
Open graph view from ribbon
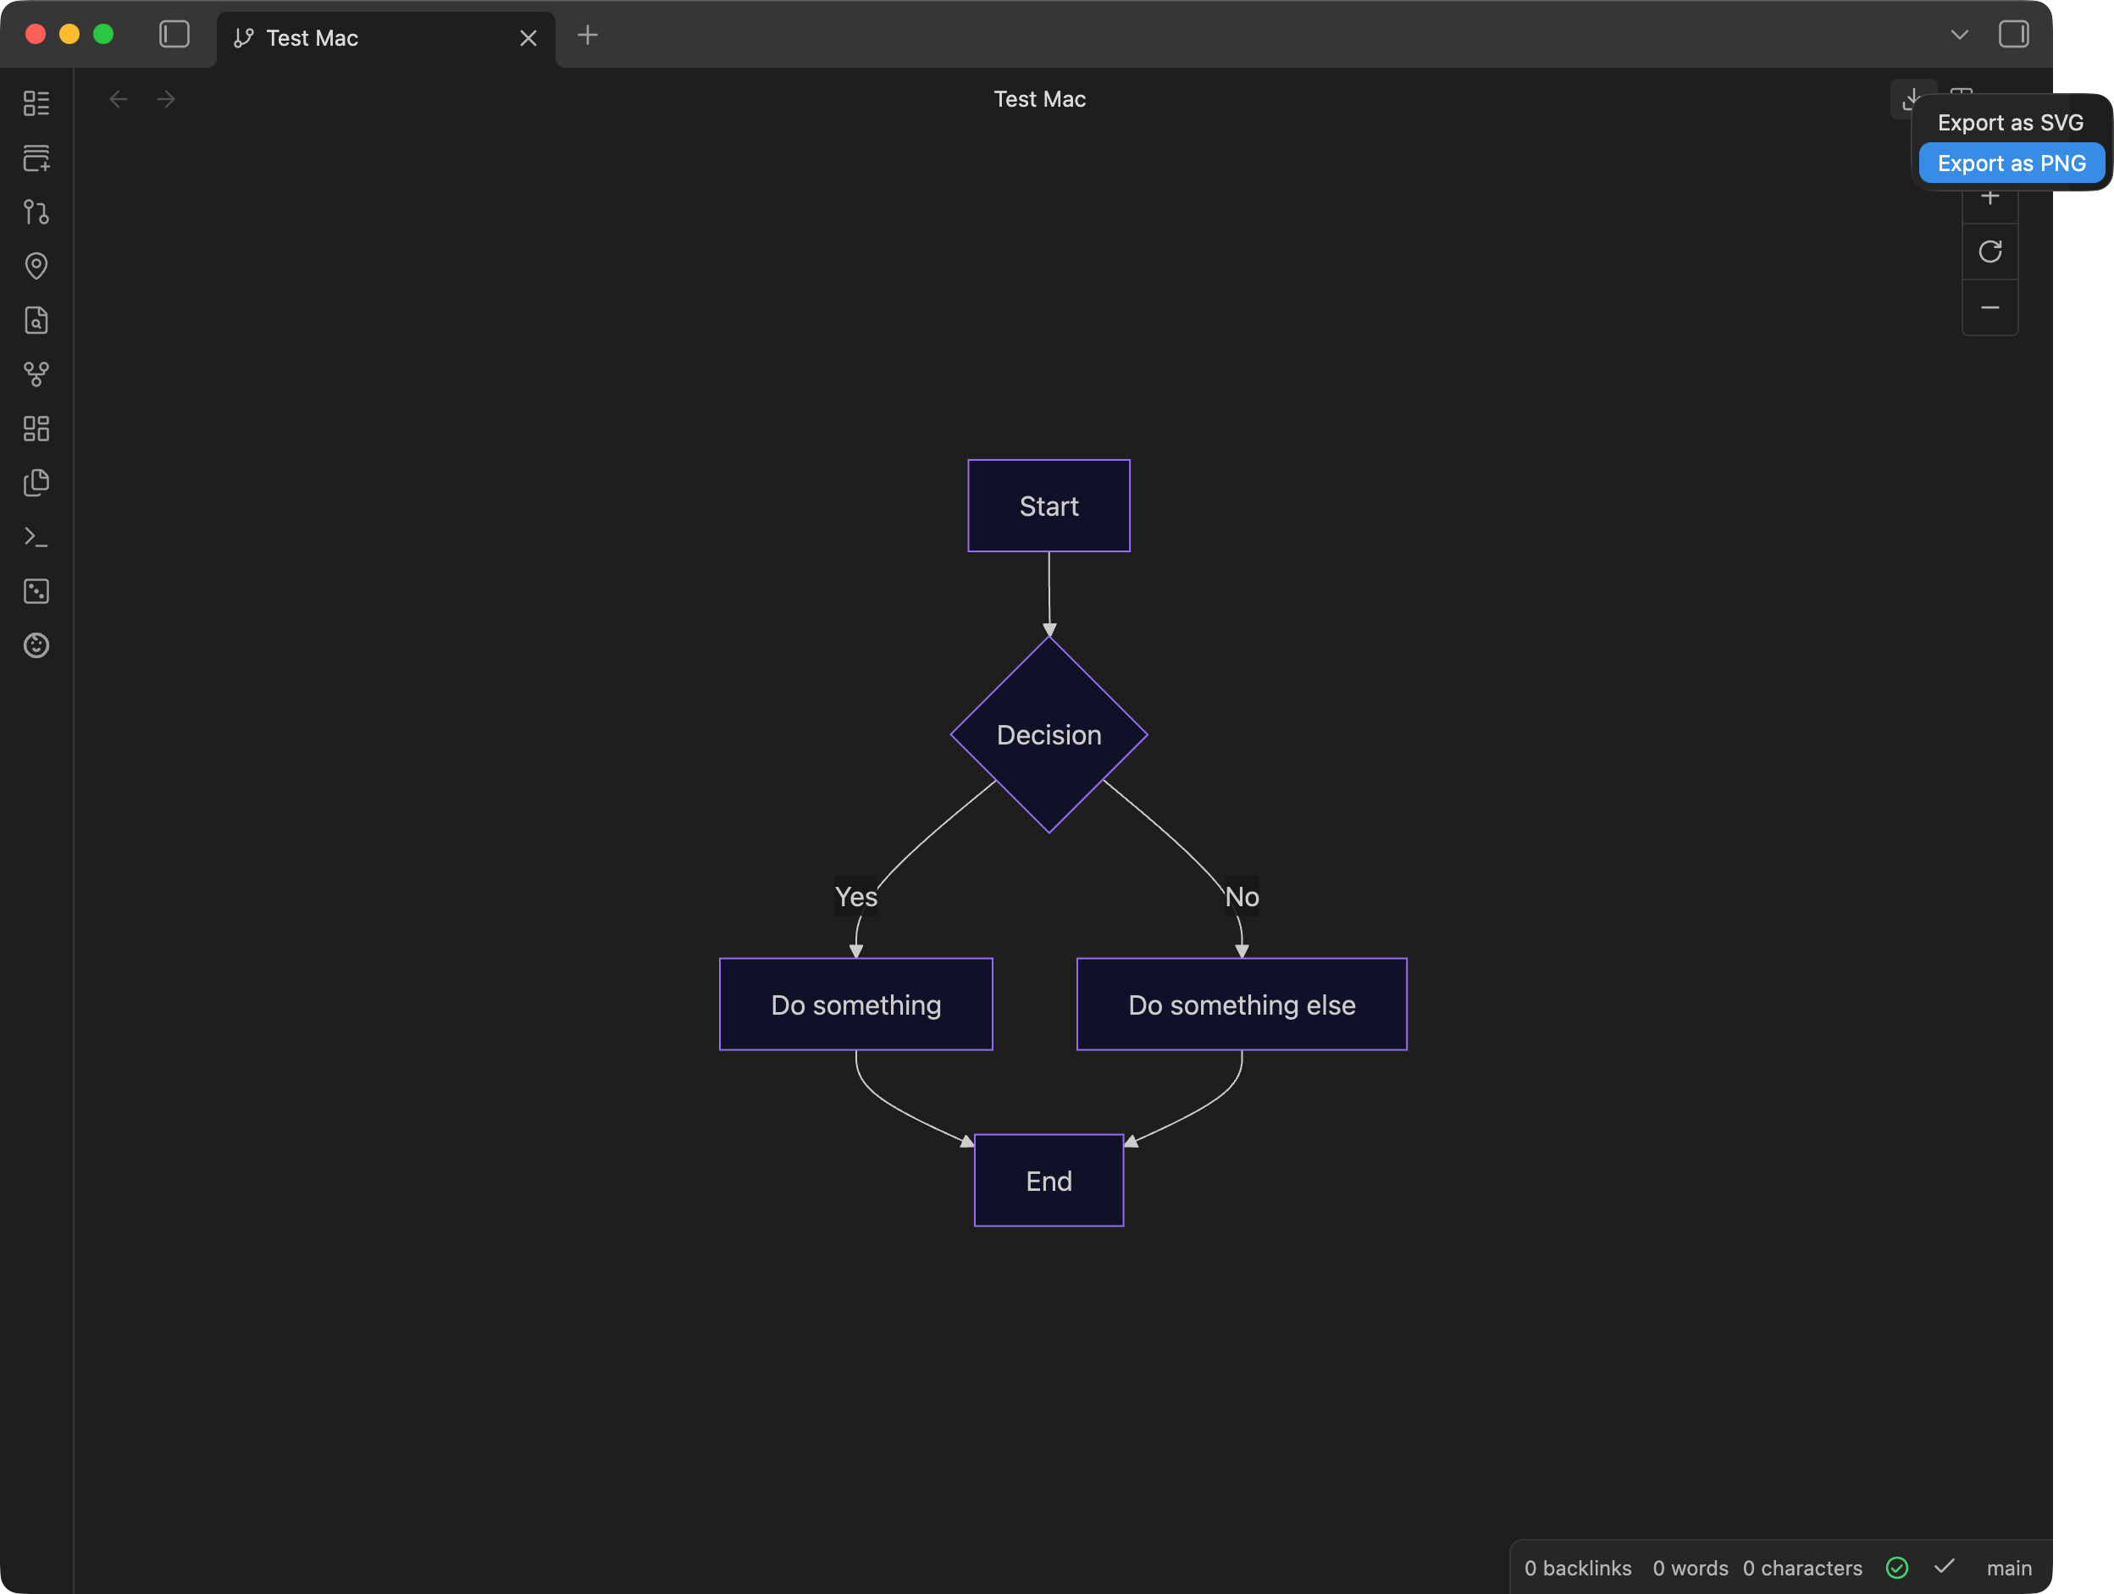click(x=36, y=374)
